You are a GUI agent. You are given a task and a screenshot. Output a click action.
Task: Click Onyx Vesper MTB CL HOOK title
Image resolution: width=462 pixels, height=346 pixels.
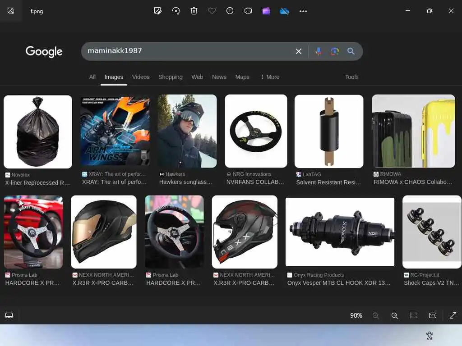click(x=338, y=283)
